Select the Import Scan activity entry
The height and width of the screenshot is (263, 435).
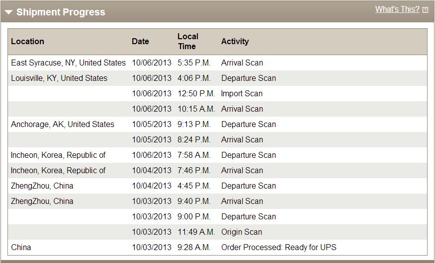pyautogui.click(x=242, y=94)
